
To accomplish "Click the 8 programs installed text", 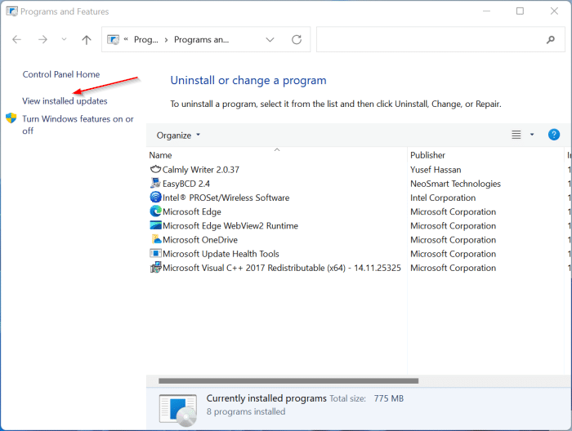I will (x=246, y=411).
